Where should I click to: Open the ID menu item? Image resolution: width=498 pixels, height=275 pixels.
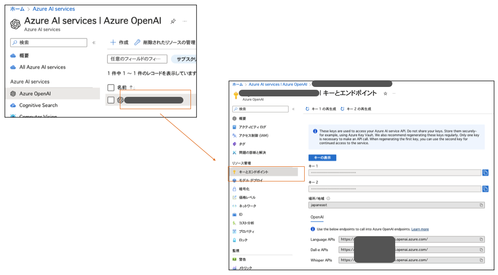coord(237,215)
